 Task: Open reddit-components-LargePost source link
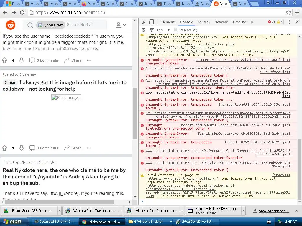236,125
